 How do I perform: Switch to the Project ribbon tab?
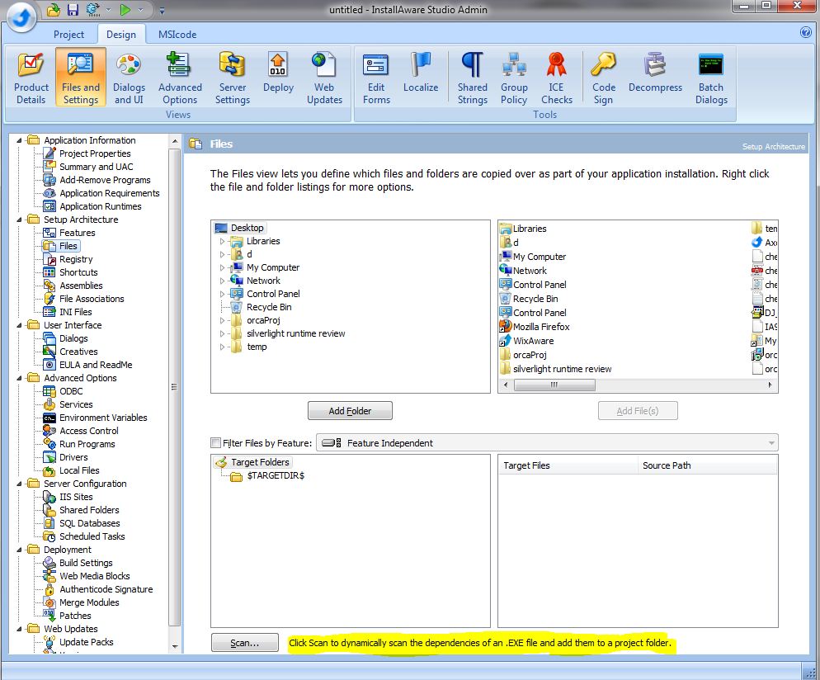(x=68, y=35)
